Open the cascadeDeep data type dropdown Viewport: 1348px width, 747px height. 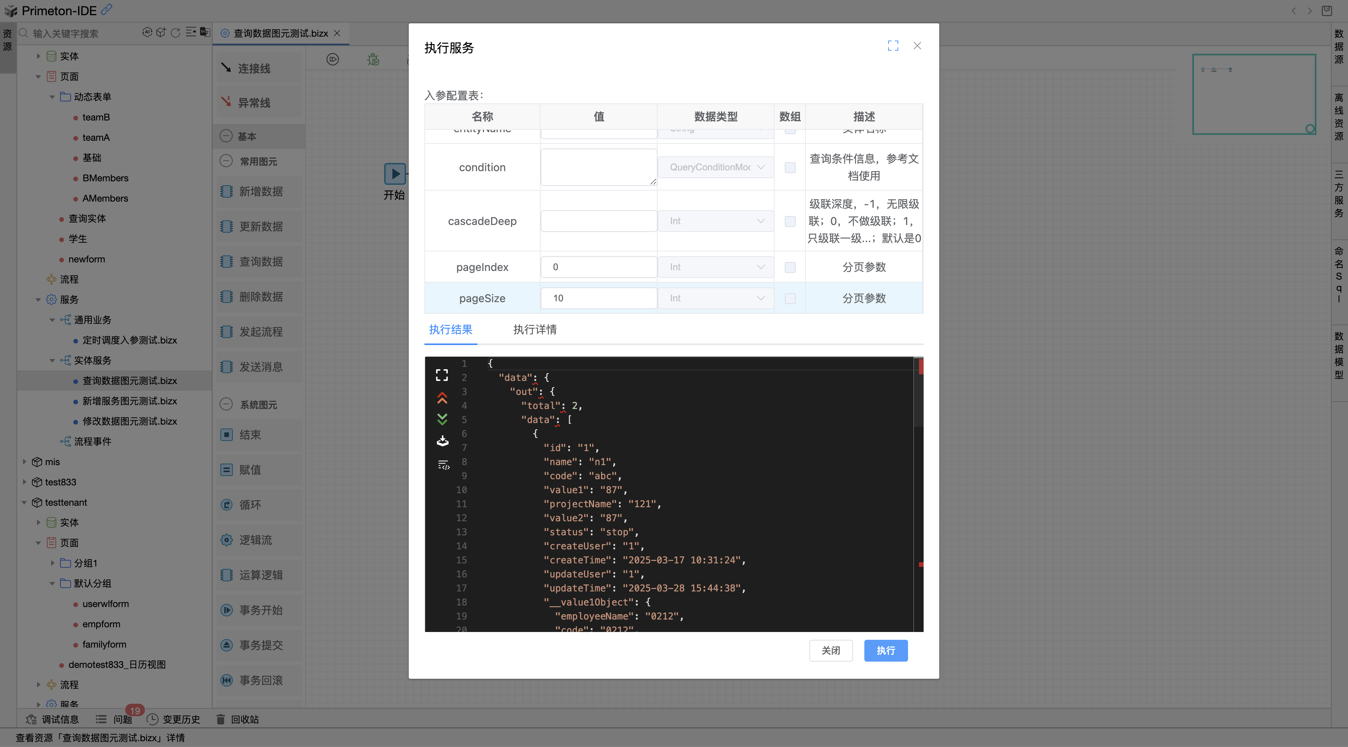[x=716, y=221]
